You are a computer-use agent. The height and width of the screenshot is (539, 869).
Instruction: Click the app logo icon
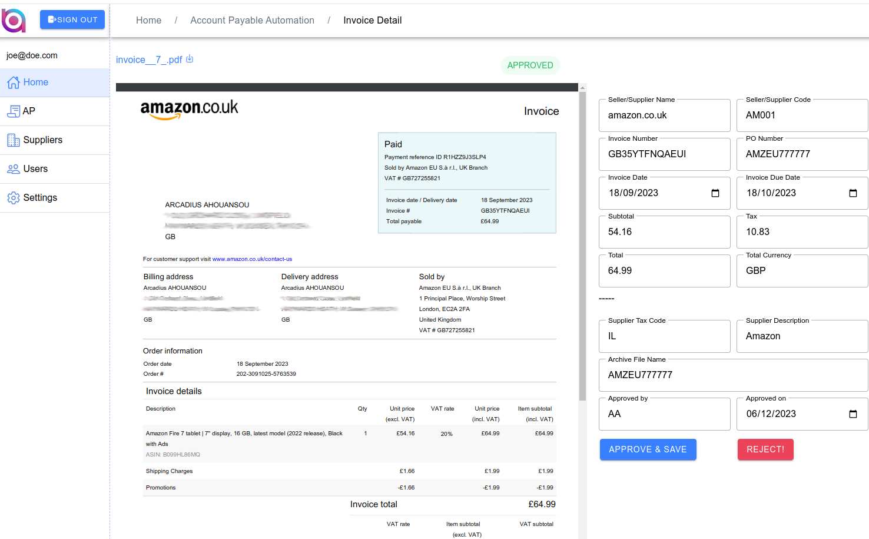(x=14, y=20)
